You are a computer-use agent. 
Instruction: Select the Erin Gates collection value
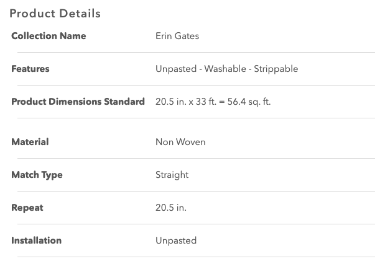[x=177, y=36]
